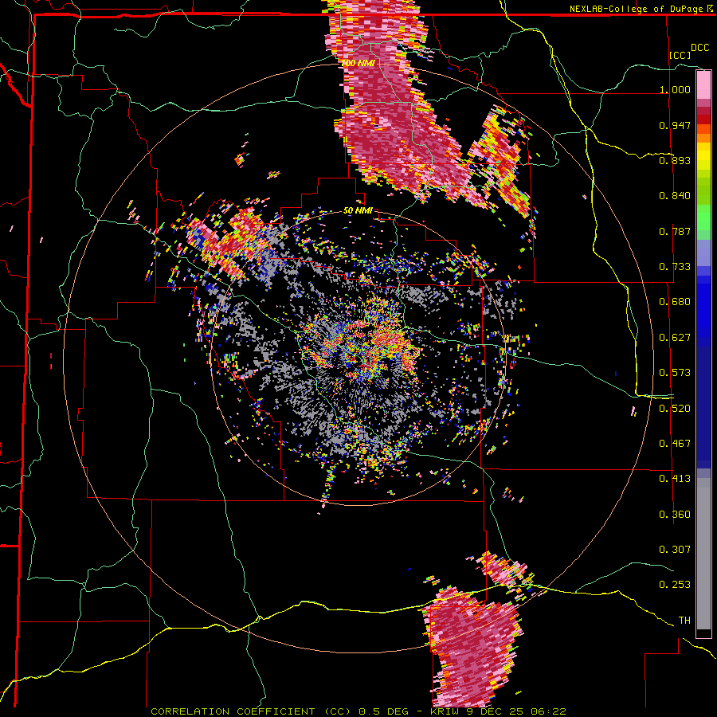This screenshot has width=717, height=717.
Task: Click the 0.840 scale label
Action: (675, 196)
